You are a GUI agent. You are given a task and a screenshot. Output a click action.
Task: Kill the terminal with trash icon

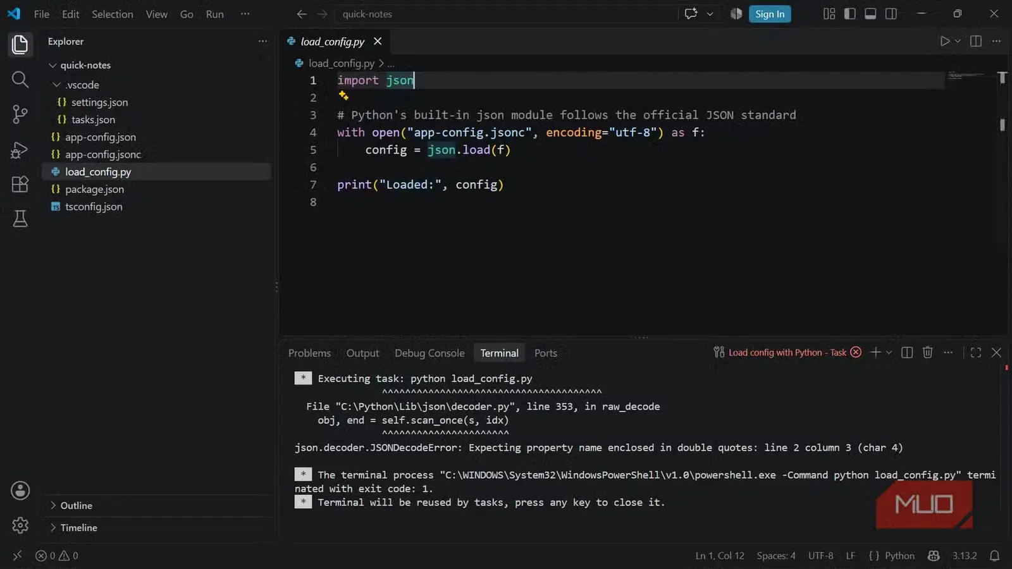click(x=927, y=352)
